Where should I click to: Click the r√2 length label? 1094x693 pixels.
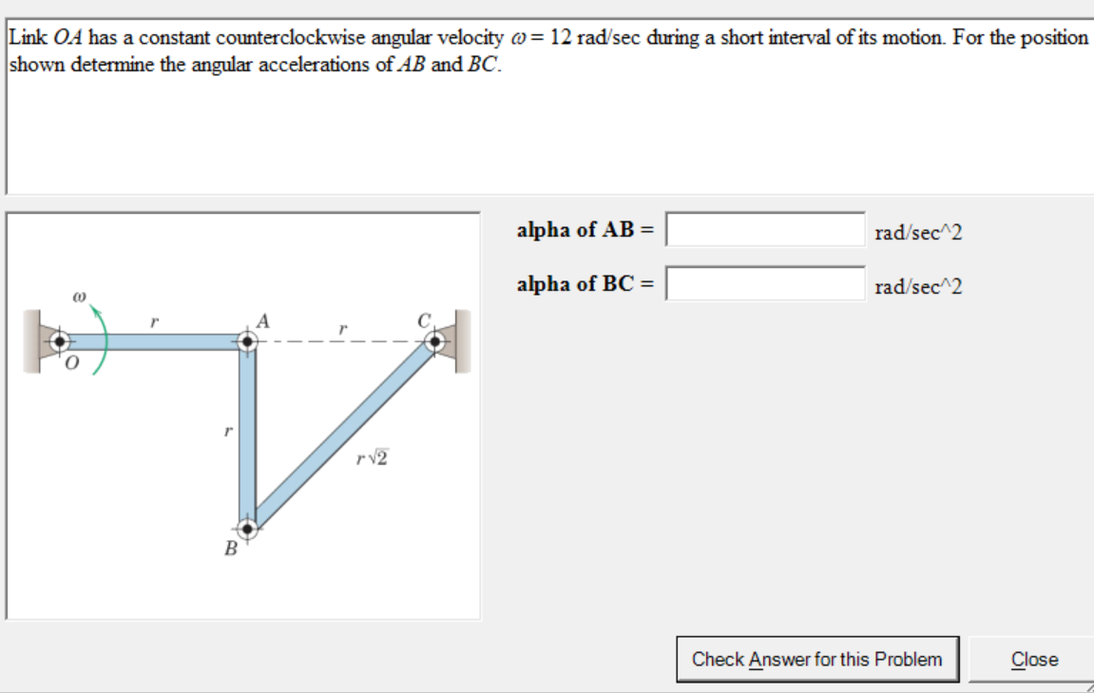tap(370, 459)
